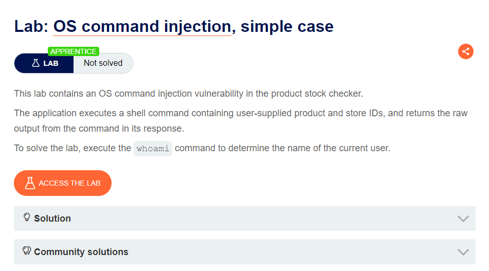Expand Community solutions with its chevron
This screenshot has height=271, width=489.
coord(463,252)
